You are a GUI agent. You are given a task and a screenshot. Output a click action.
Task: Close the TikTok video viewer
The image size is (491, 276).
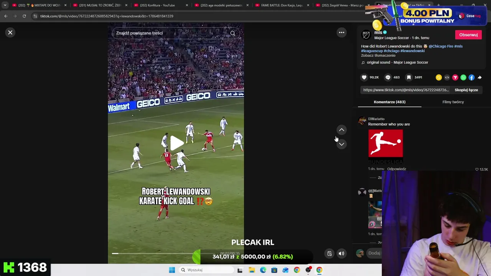(10, 33)
